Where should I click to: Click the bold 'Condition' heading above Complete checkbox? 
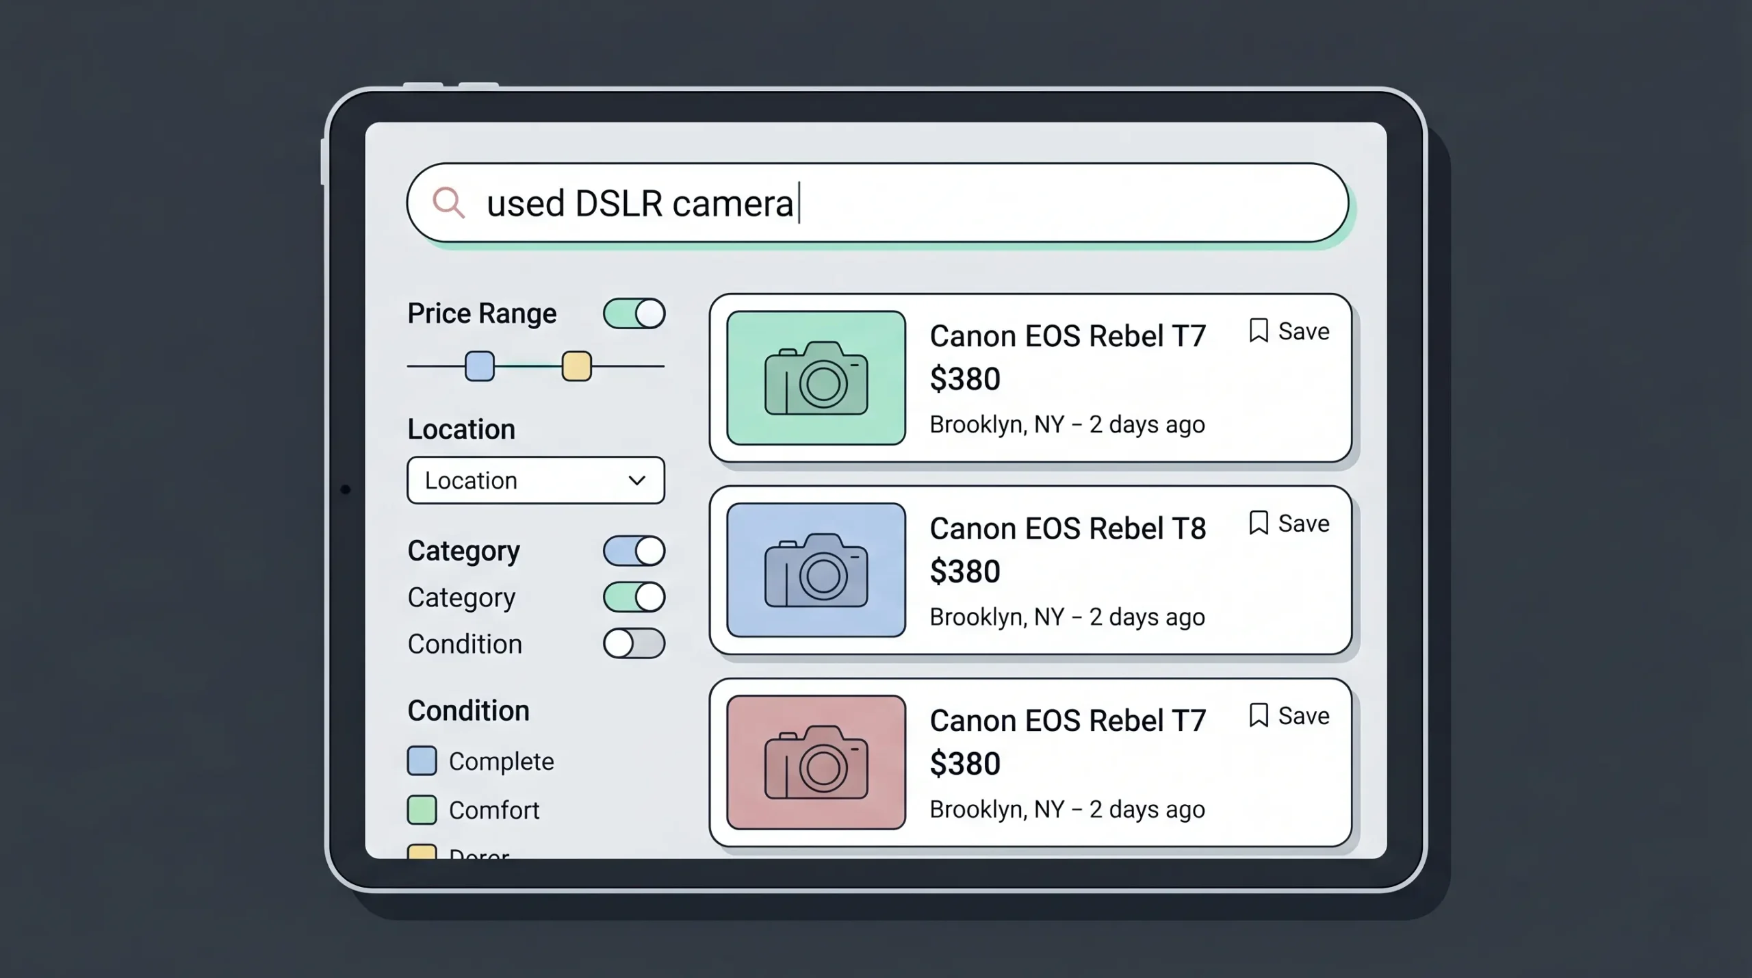[x=469, y=710]
